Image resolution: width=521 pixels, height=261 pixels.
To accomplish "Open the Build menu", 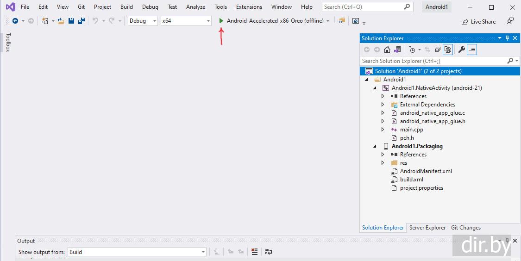I will coord(126,7).
